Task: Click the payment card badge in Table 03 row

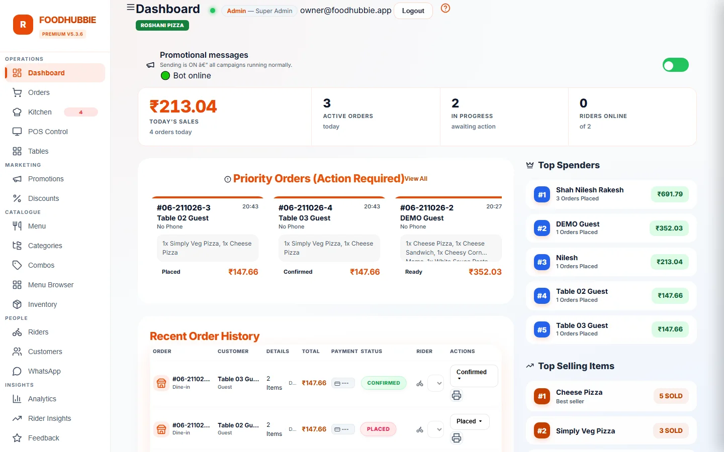Action: coord(343,383)
